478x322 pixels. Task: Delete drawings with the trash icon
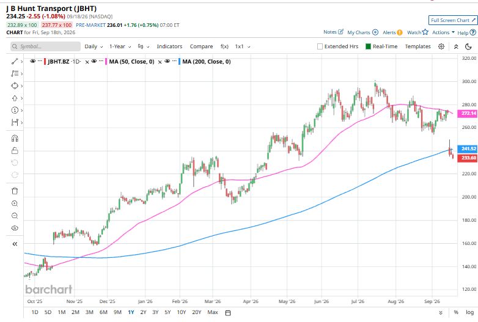(x=15, y=191)
